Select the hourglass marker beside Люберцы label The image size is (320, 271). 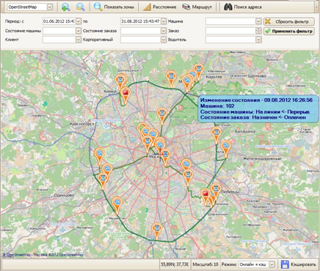click(216, 190)
